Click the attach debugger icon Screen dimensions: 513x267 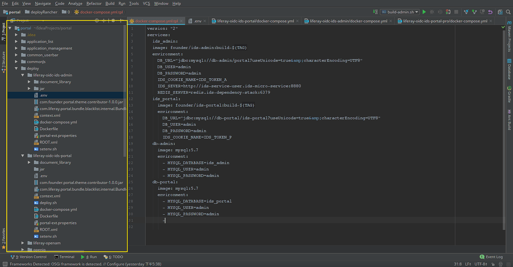click(x=448, y=12)
